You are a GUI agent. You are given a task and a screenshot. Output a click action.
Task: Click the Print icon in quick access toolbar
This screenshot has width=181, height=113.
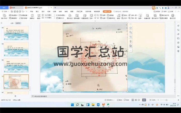[17, 11]
